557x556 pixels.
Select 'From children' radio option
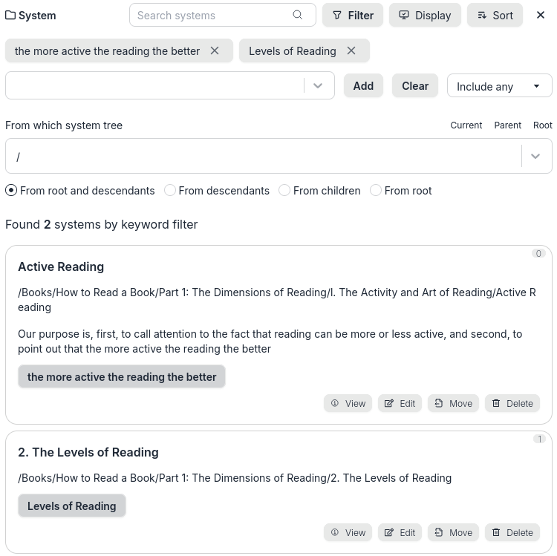click(x=284, y=191)
